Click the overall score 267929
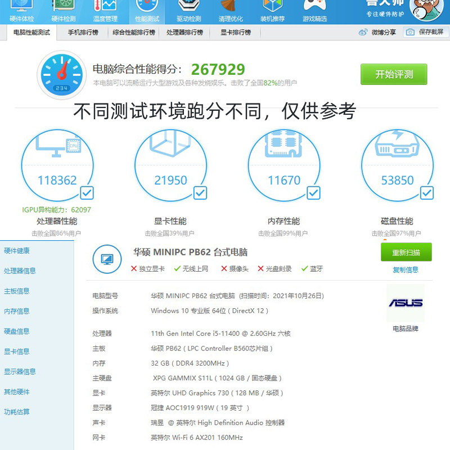This screenshot has width=450, height=450. pyautogui.click(x=218, y=69)
